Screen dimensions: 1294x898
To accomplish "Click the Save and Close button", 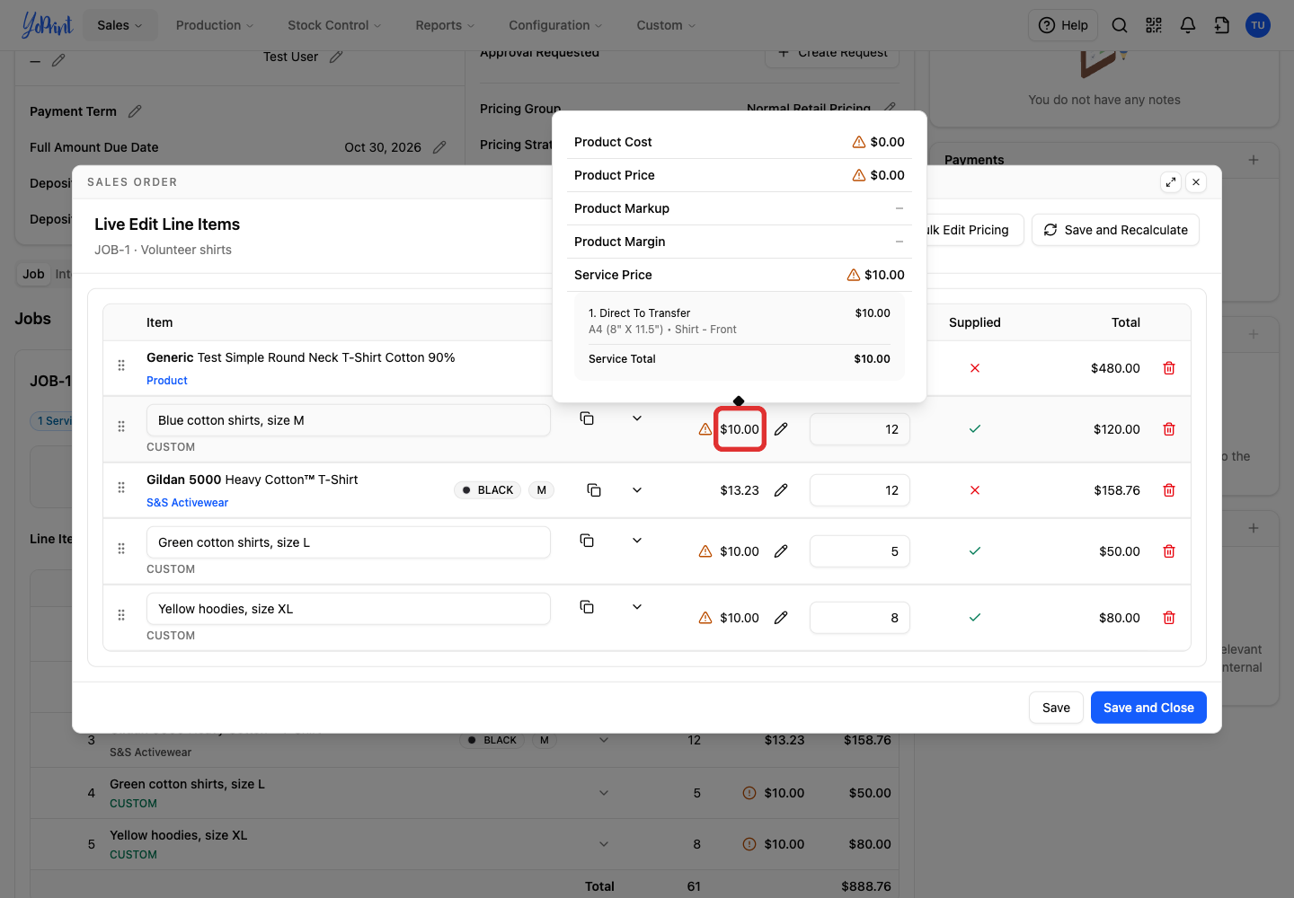I will (1148, 708).
